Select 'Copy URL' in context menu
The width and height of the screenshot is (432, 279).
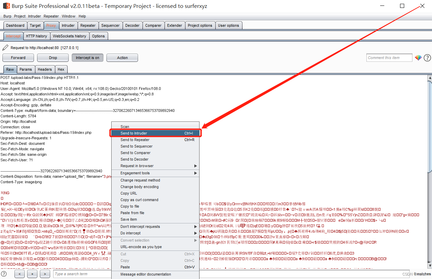tap(155, 193)
